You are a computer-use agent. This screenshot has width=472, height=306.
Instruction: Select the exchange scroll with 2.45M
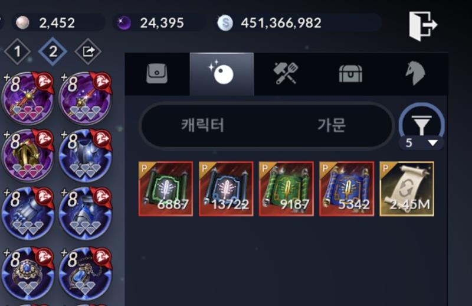coord(407,188)
